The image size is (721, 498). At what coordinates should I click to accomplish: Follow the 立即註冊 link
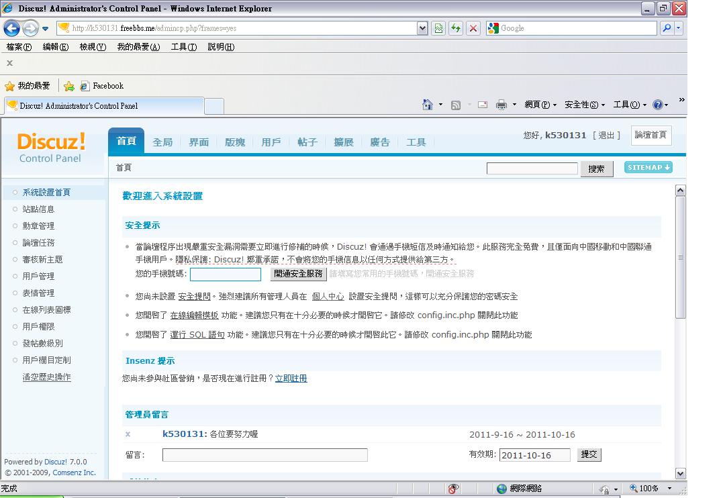(x=291, y=379)
